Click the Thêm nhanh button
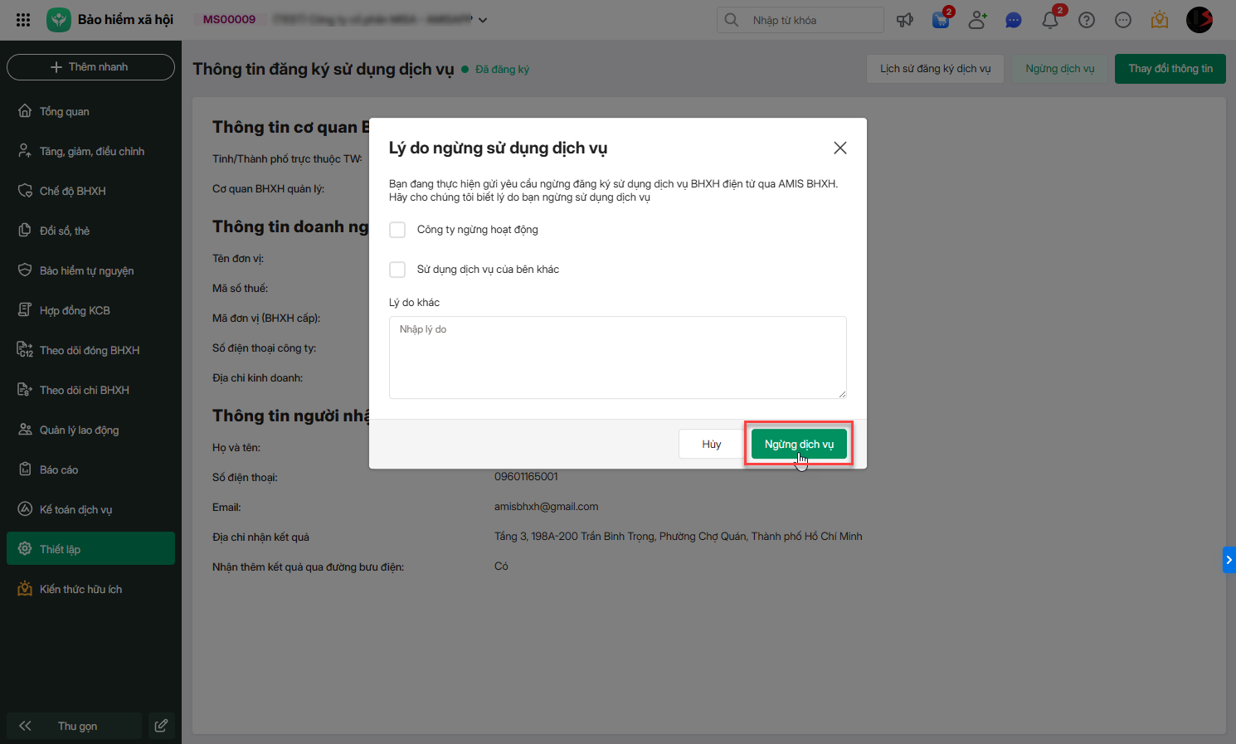 (90, 67)
